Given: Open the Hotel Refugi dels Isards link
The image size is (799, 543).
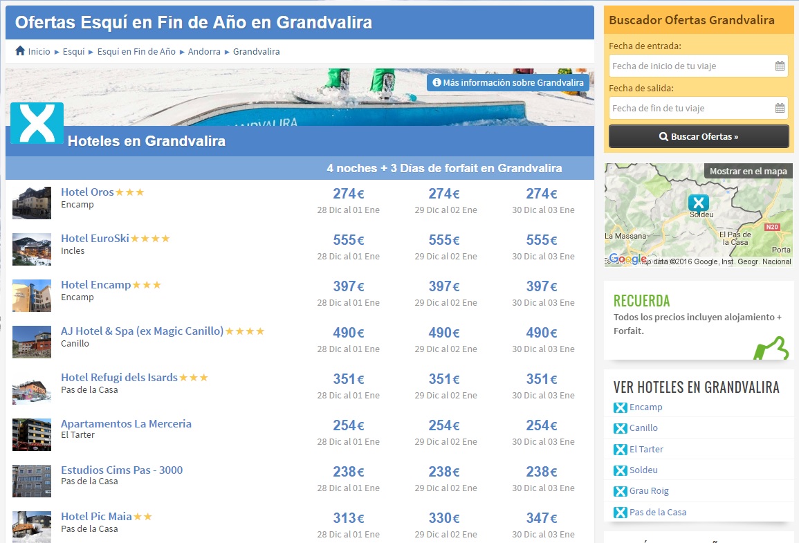Looking at the screenshot, I should (119, 378).
